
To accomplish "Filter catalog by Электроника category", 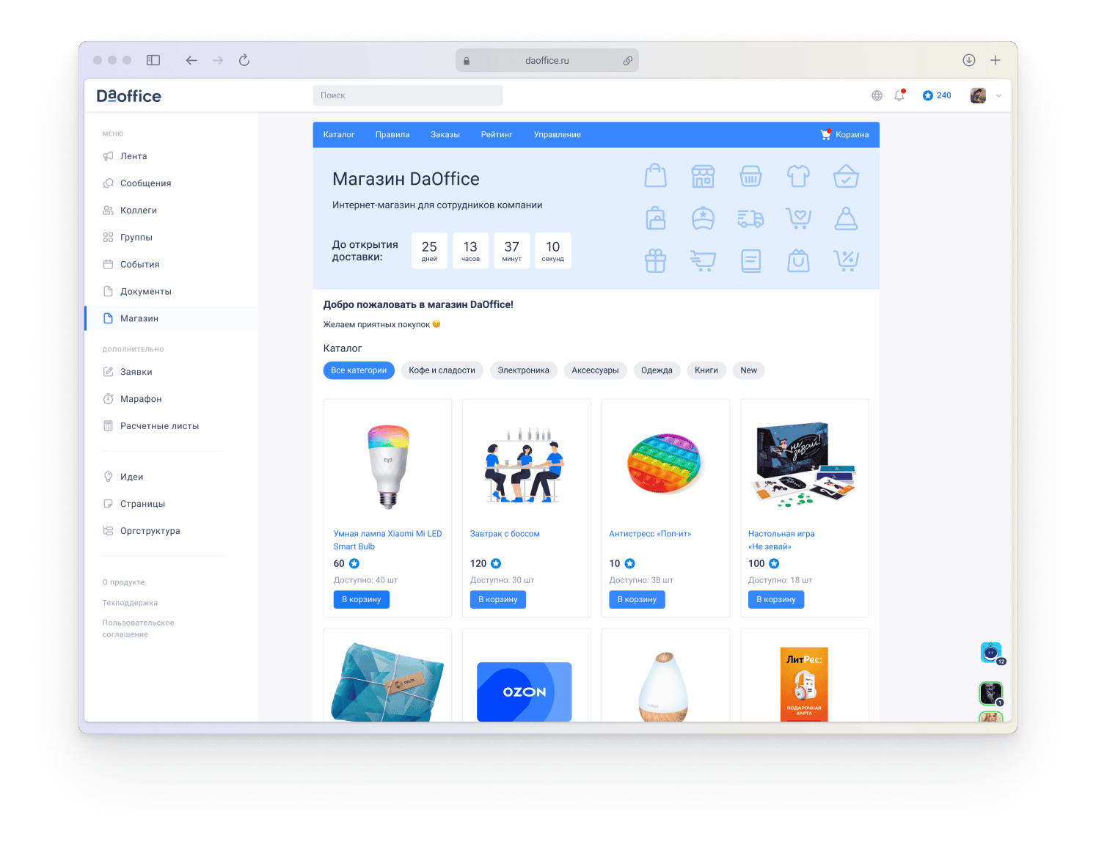I will (x=523, y=370).
